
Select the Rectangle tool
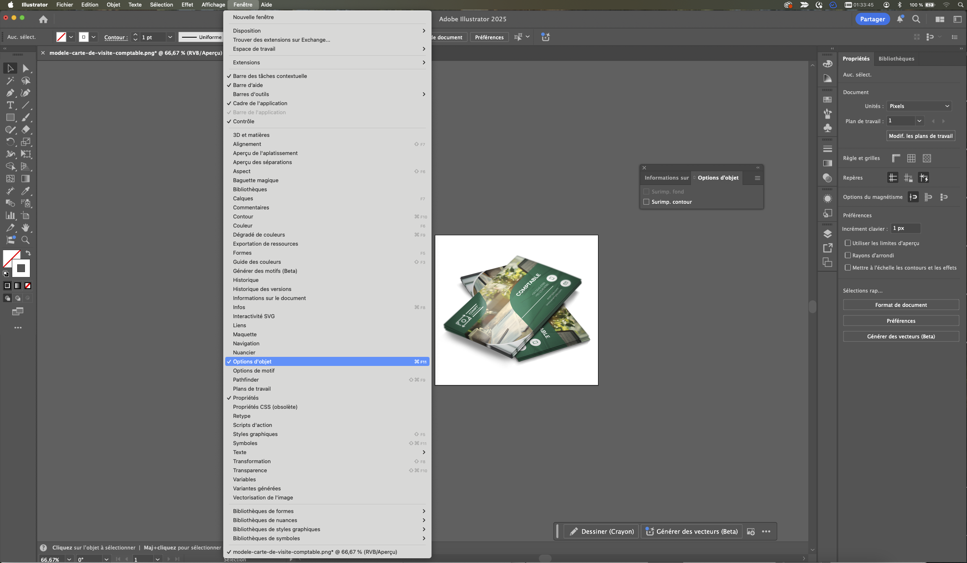coord(10,117)
